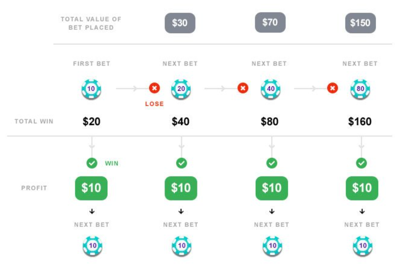Click the green checkmark next to WIN

[x=92, y=163]
